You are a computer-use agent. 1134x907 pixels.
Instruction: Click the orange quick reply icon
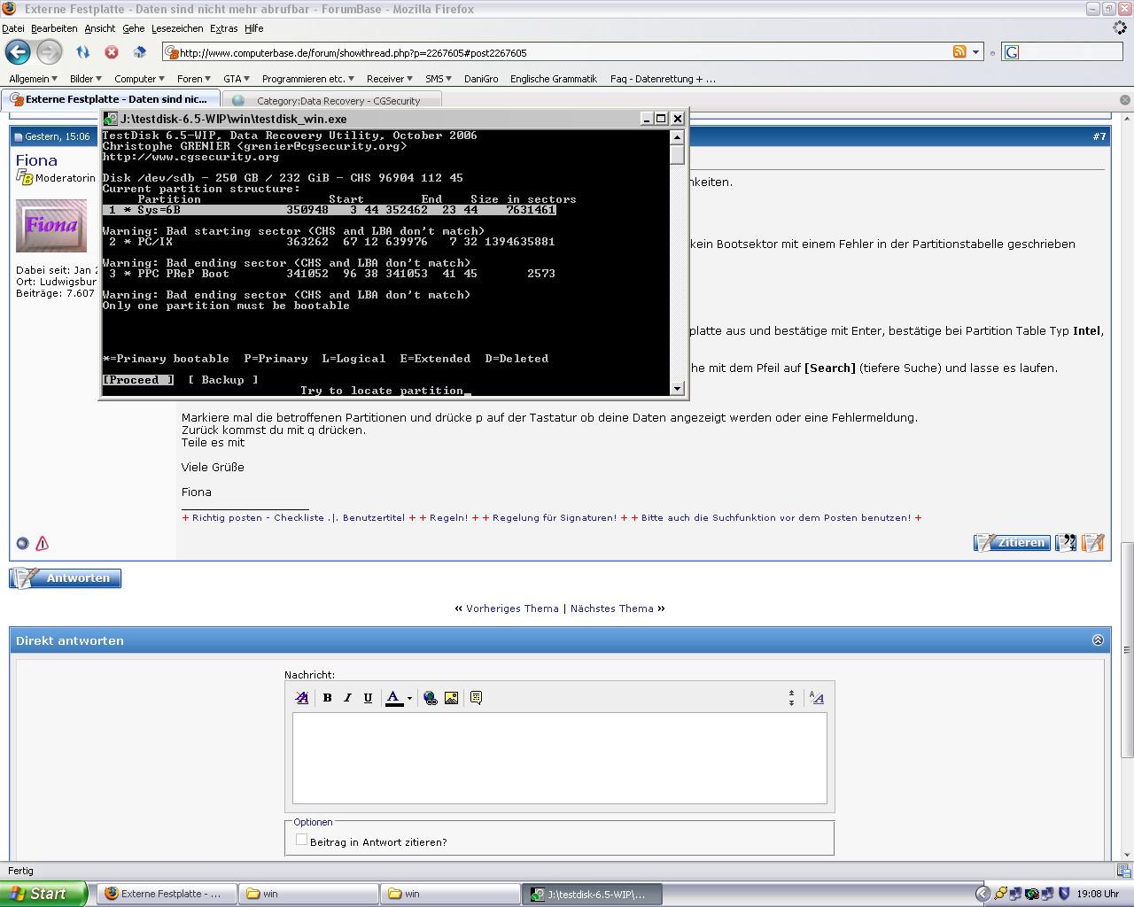(x=1093, y=543)
